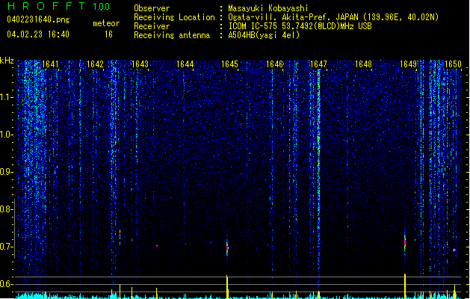Viewport: 470px width, 299px height.
Task: Click the Receiver label
Action: point(152,26)
